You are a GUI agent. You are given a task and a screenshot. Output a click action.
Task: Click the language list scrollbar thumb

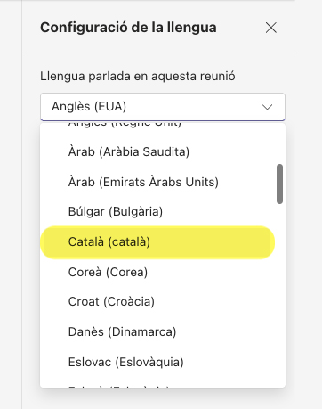[x=279, y=184]
